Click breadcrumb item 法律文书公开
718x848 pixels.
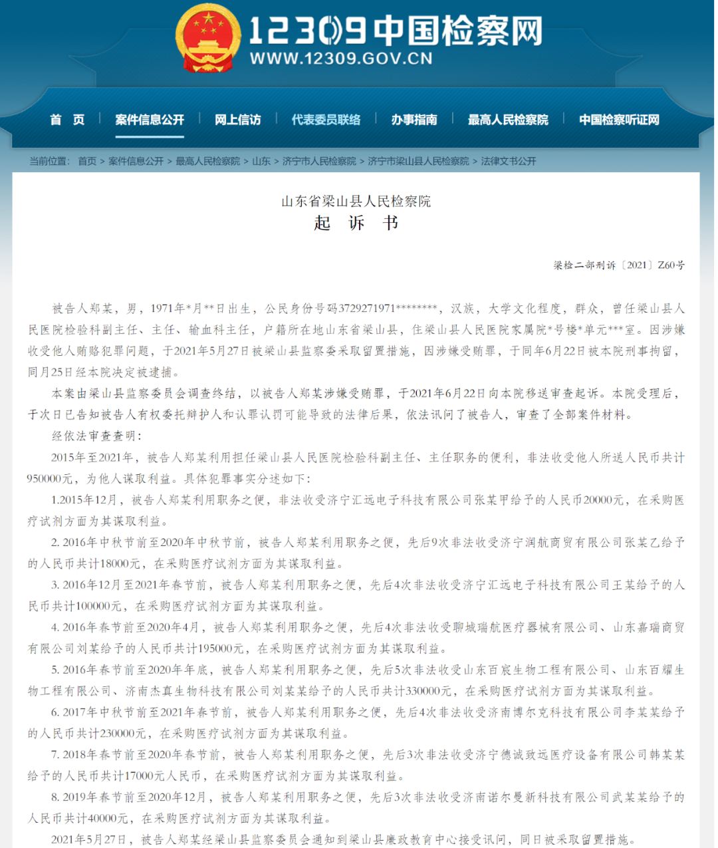(509, 161)
